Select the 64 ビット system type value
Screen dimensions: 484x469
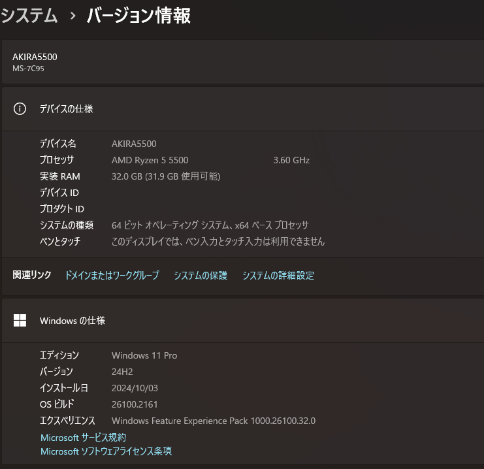210,225
